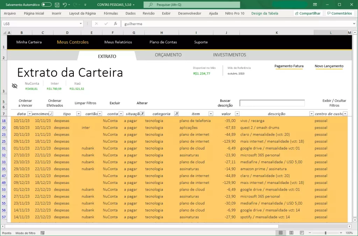
Task: Expand the valor column filter dropdown
Action: point(237,114)
